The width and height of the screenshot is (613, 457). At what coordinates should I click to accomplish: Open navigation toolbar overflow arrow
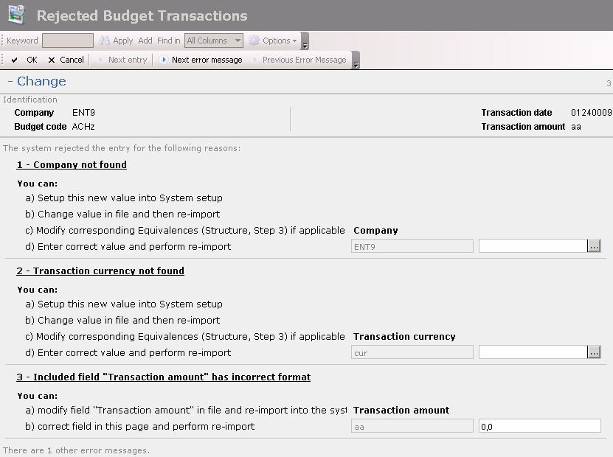pyautogui.click(x=356, y=63)
